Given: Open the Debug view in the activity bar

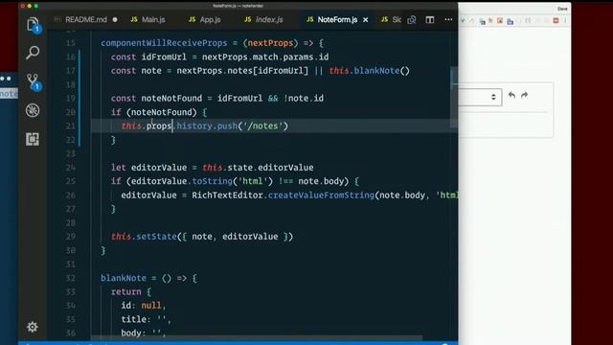Looking at the screenshot, I should point(33,110).
